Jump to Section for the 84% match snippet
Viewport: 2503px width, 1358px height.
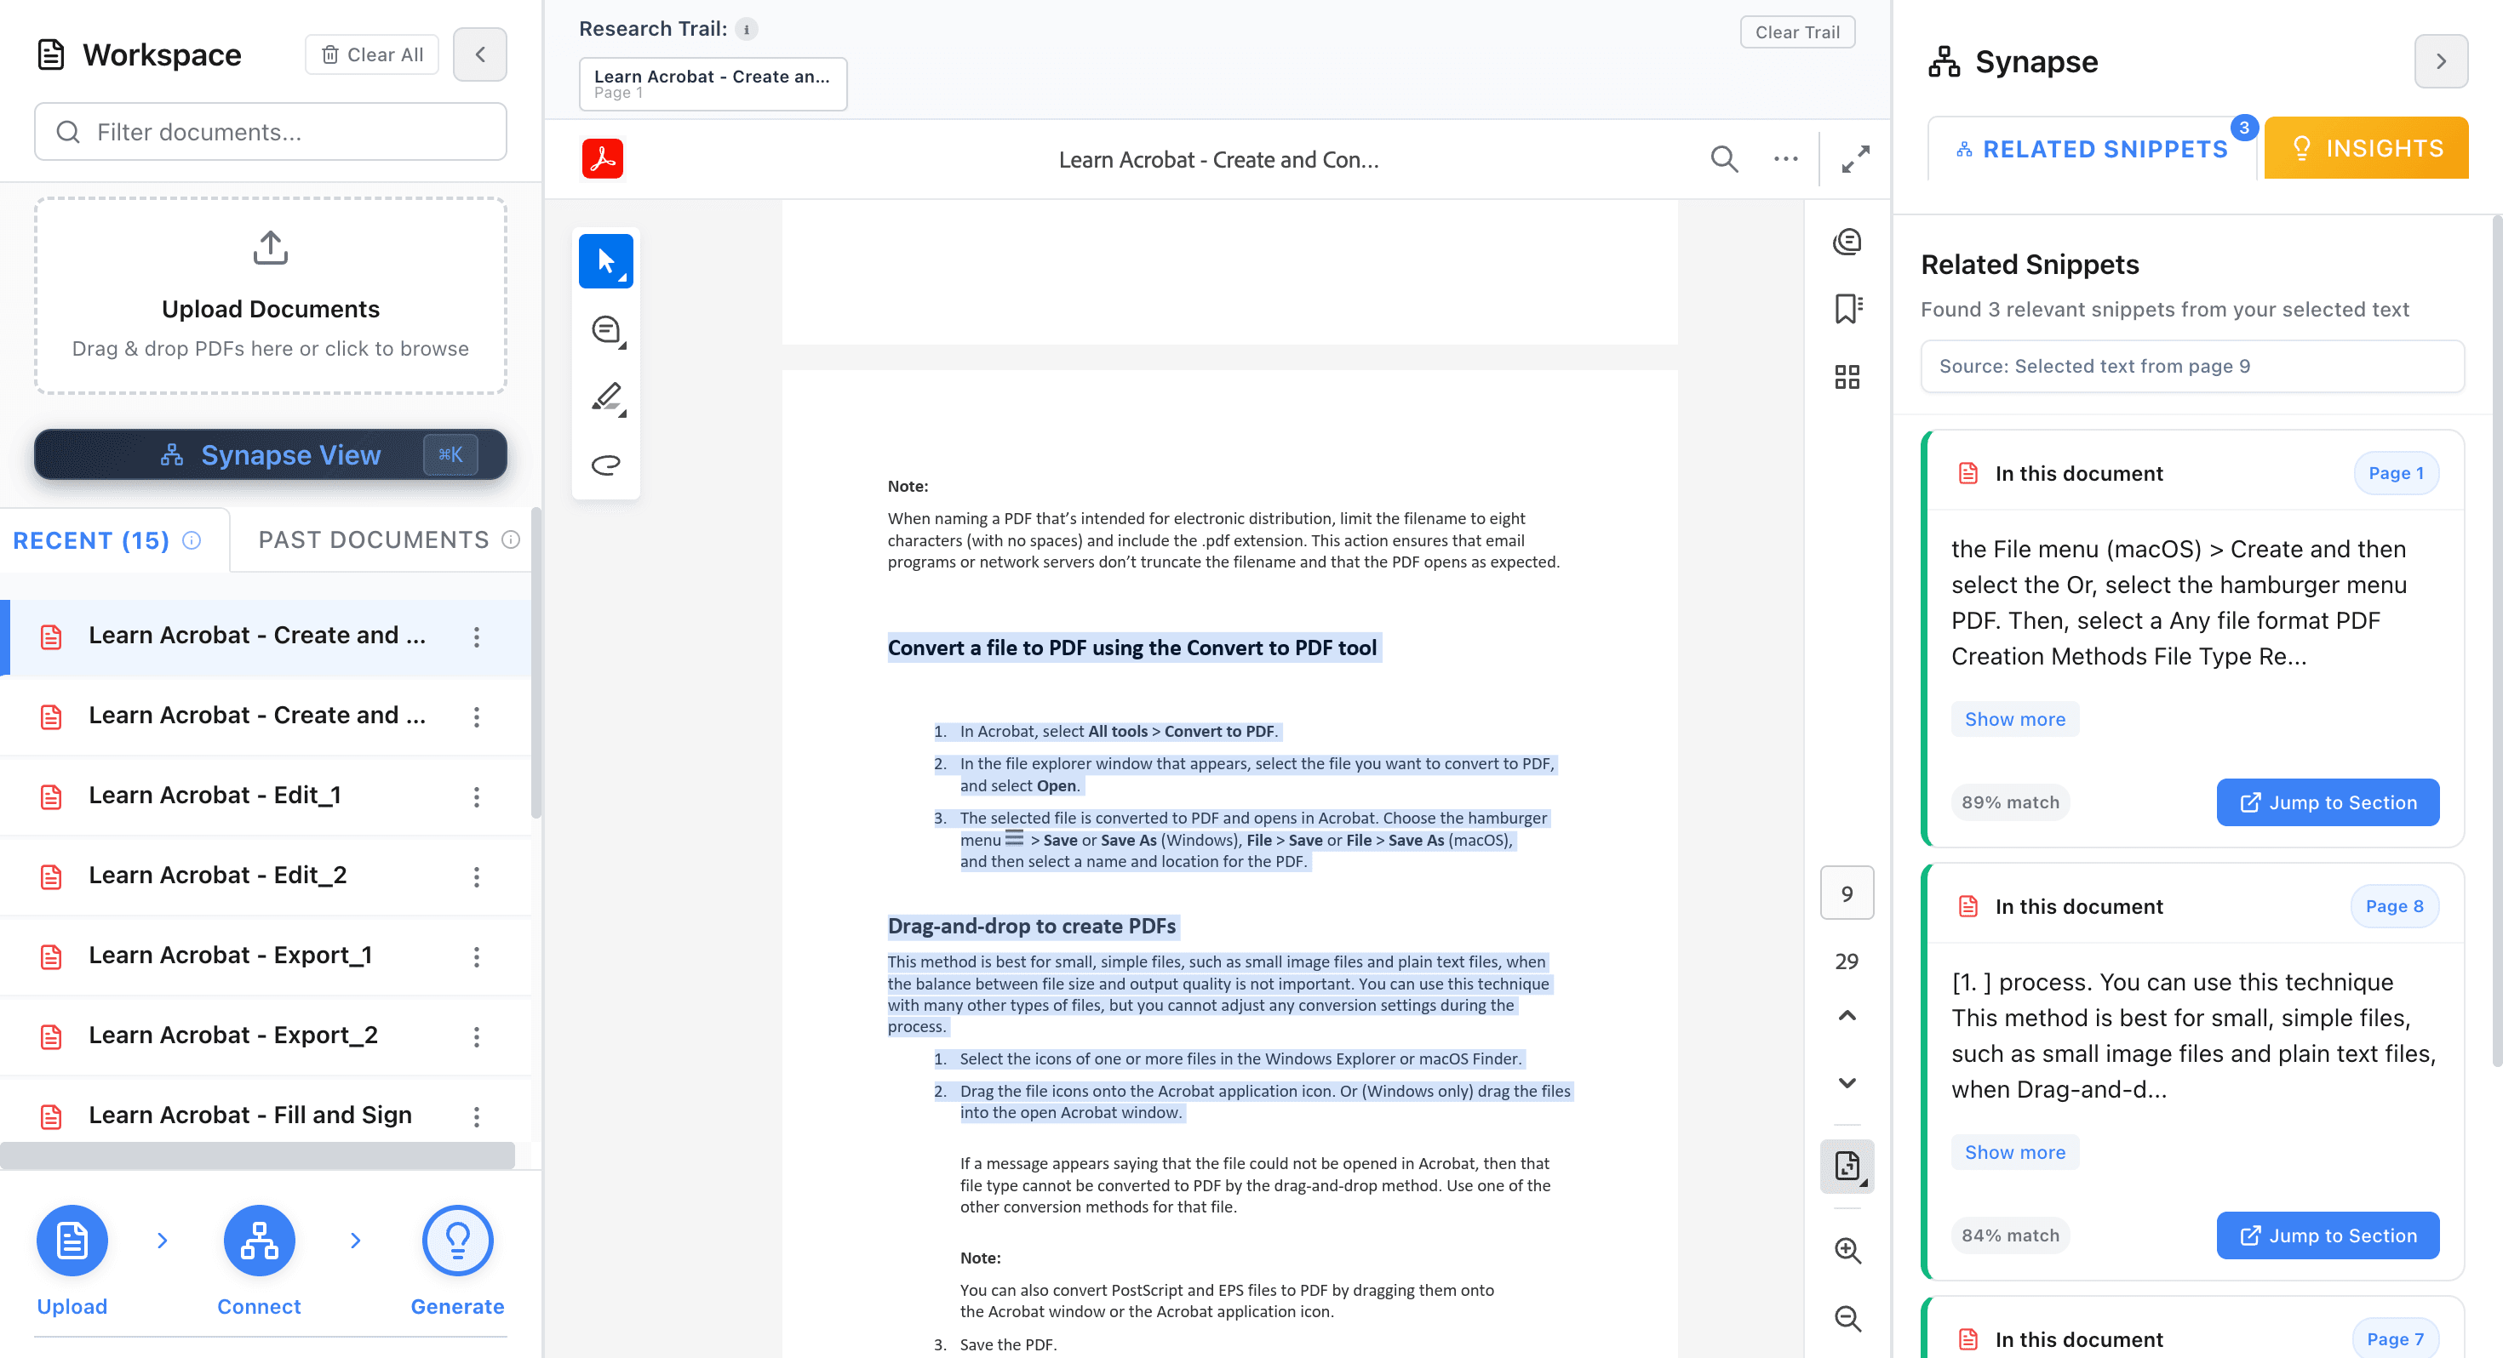point(2327,1235)
